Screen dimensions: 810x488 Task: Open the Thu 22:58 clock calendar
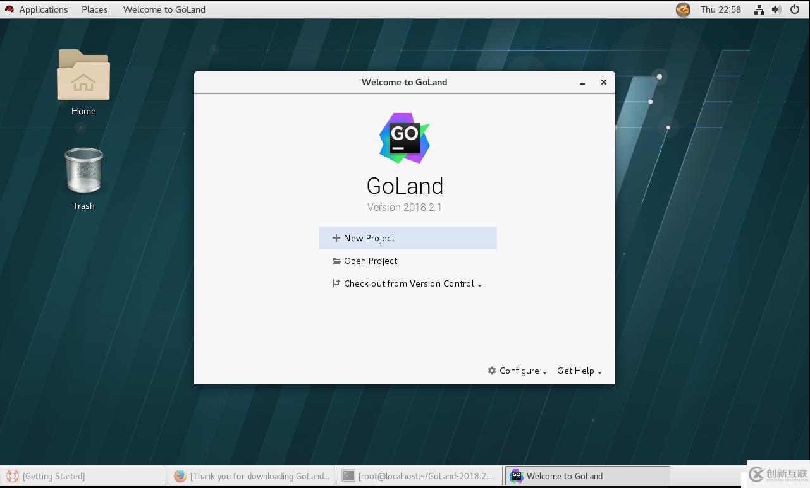(x=721, y=9)
